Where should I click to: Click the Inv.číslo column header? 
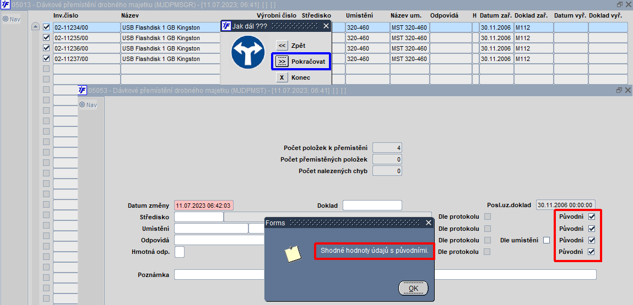click(x=66, y=15)
